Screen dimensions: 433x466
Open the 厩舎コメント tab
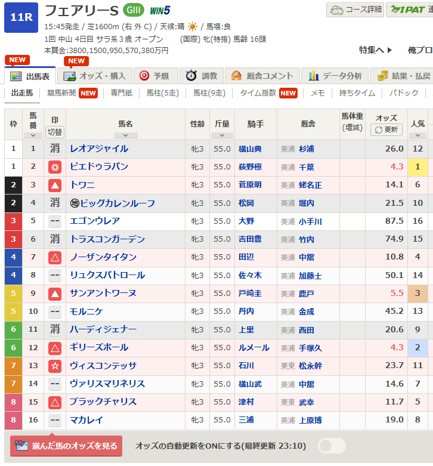coord(262,76)
